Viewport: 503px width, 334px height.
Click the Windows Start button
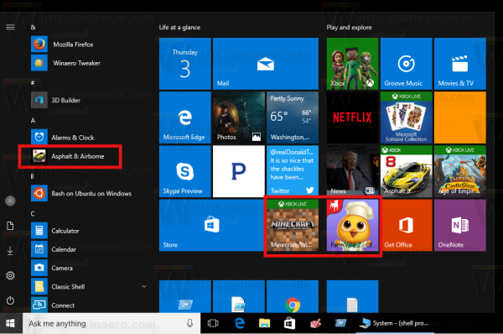click(10, 323)
